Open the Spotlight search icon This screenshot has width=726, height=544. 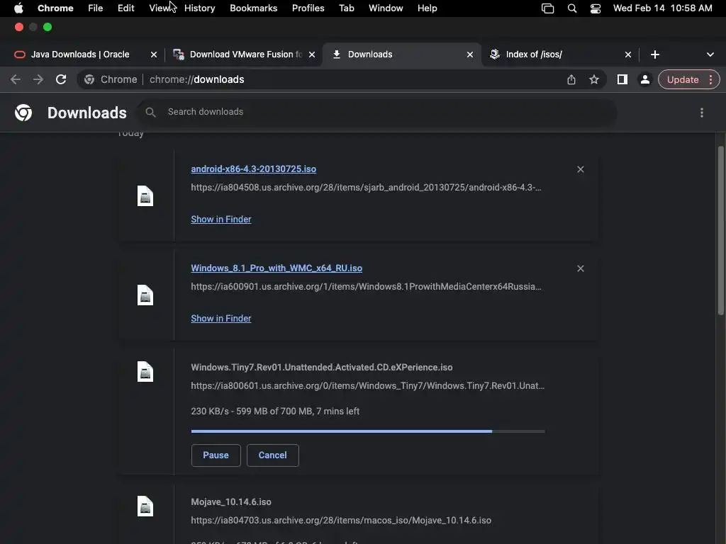[572, 8]
